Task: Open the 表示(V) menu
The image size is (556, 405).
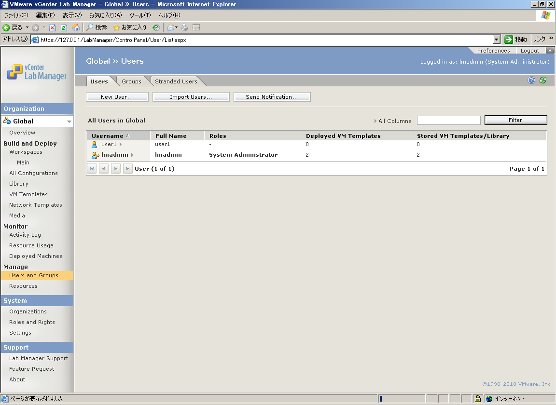Action: (x=72, y=15)
